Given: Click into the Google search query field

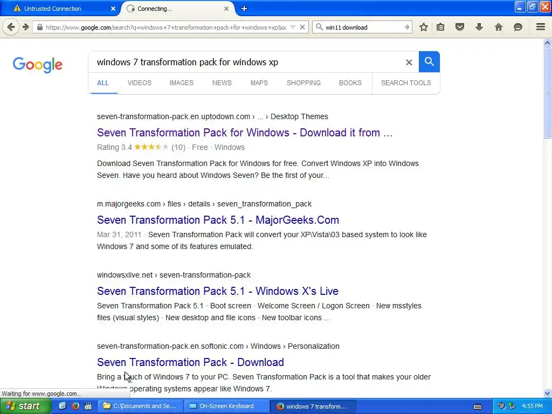Looking at the screenshot, I should point(246,63).
